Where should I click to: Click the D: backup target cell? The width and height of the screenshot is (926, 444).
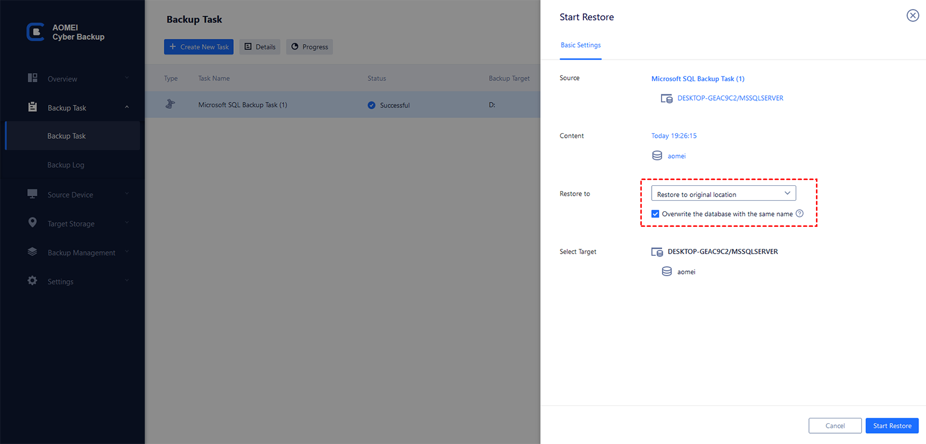tap(492, 105)
